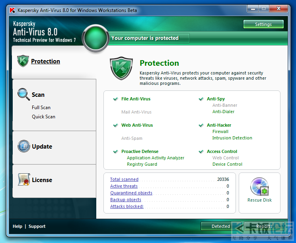296x243 pixels.
Task: Select Anti-Dialer
Action: coord(223,112)
